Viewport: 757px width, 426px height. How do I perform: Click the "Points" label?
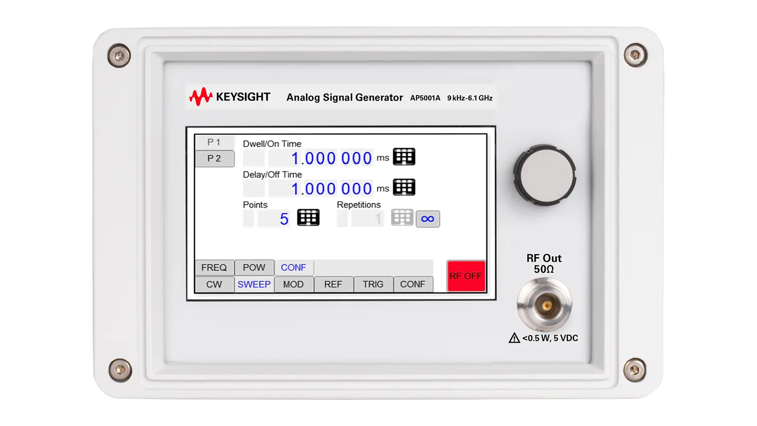[x=255, y=204]
